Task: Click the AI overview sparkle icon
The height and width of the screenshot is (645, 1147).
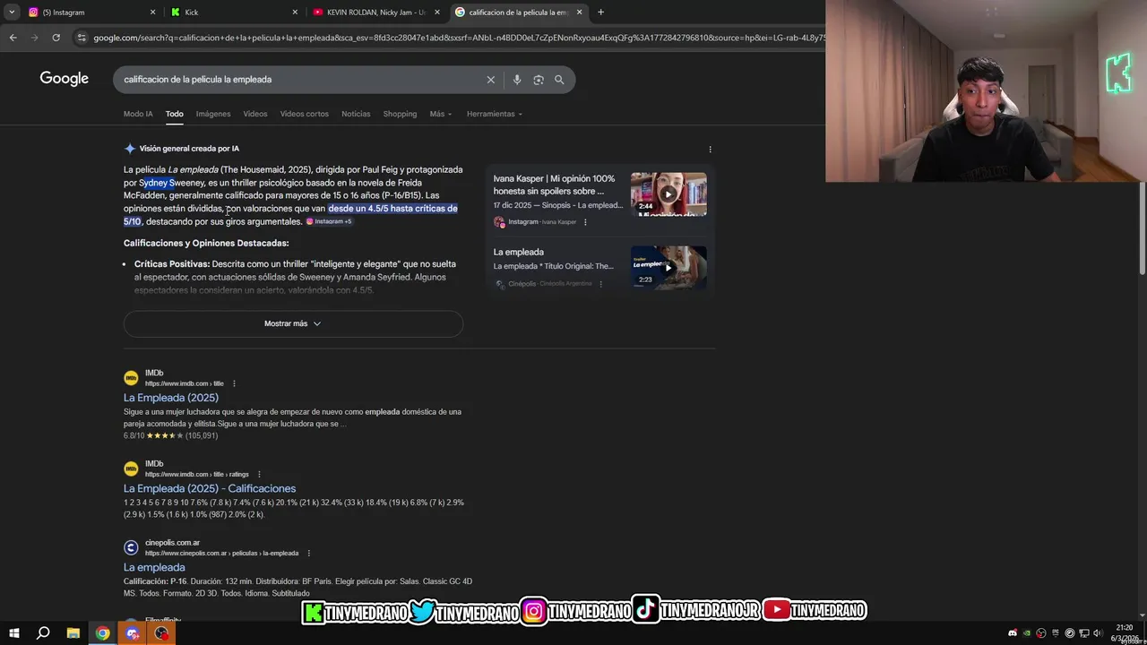Action: (130, 149)
